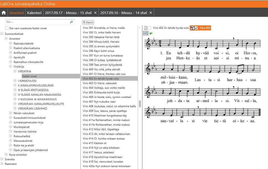Screen dimensions: 268x169
Task: Open the 2017.09.10 - Messu - 14 shel tab
Action: coord(124,13)
